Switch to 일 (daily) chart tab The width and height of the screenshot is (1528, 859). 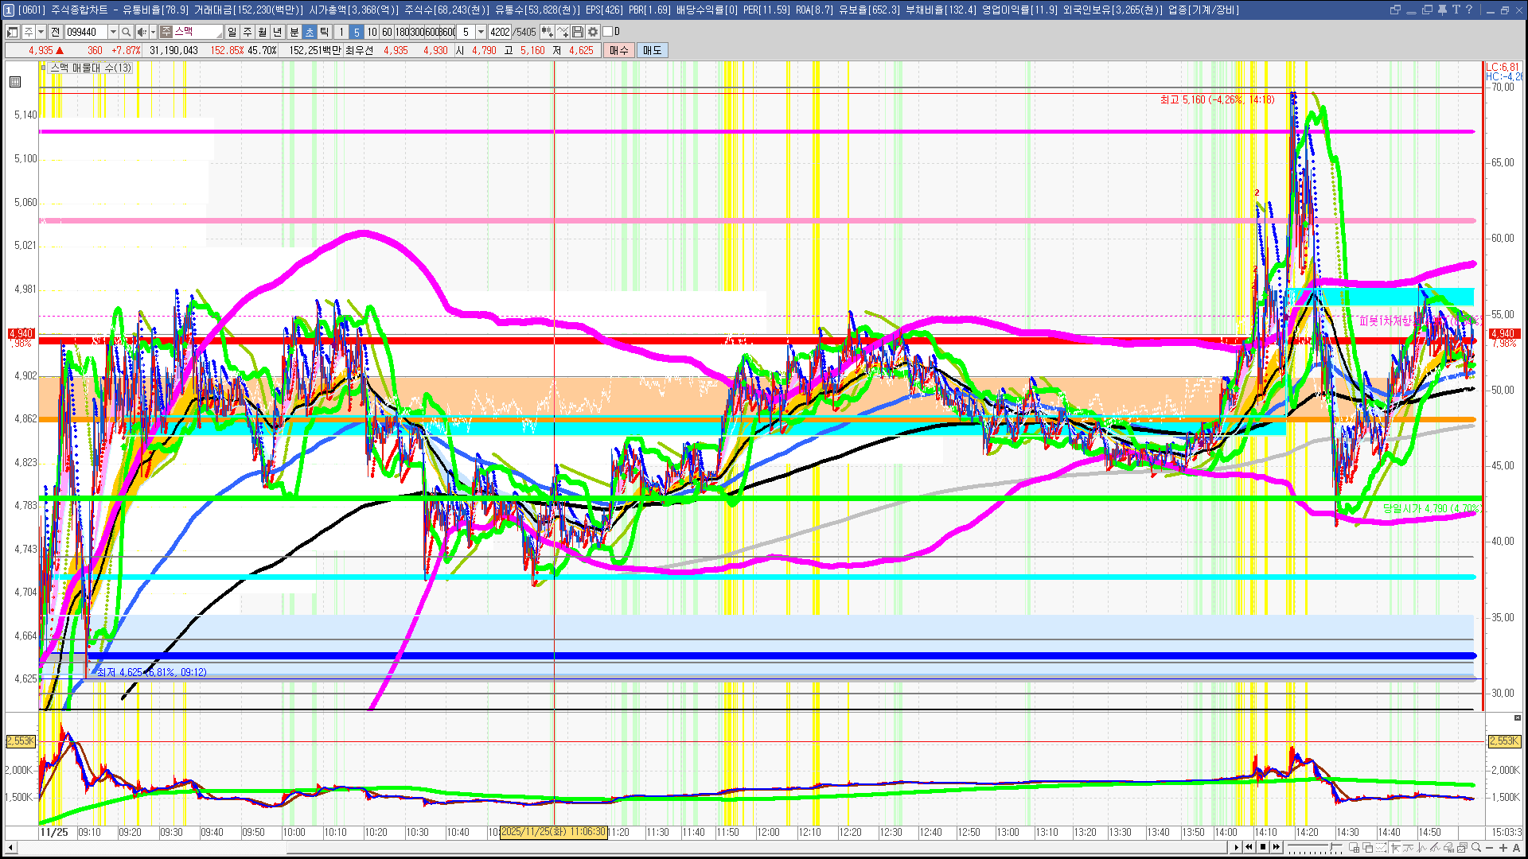232,32
